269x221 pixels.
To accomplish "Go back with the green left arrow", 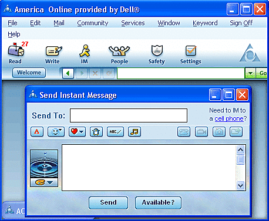I will pyautogui.click(x=68, y=73).
